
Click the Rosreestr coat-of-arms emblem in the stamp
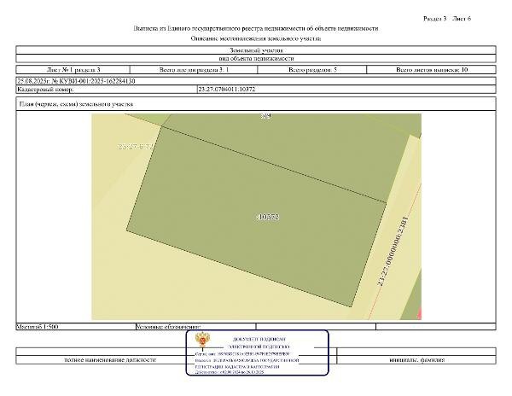tap(202, 340)
